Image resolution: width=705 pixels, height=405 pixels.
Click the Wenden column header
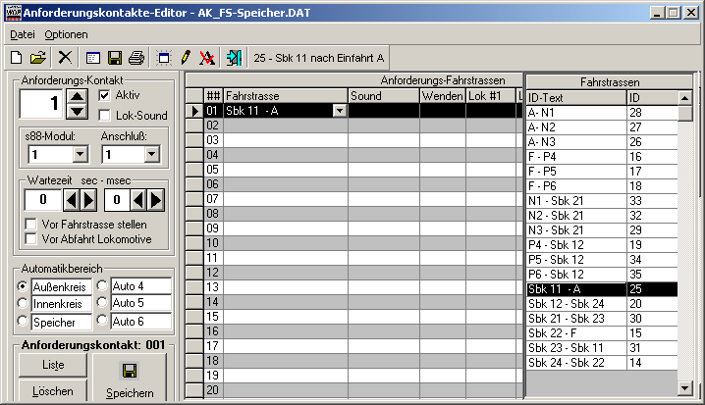(443, 96)
